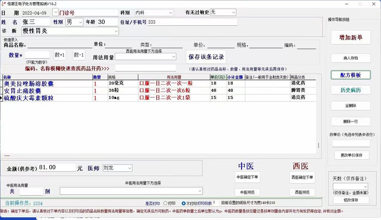This screenshot has width=381, height=220.
Task: Expand the 用法用量 western usage dropdown
Action: pyautogui.click(x=173, y=57)
